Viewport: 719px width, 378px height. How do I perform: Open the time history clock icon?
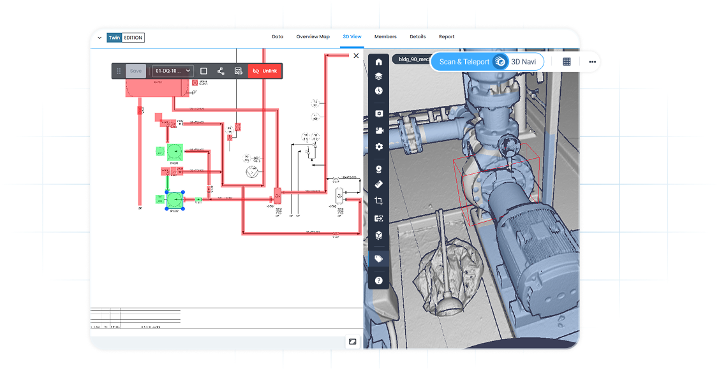(379, 91)
